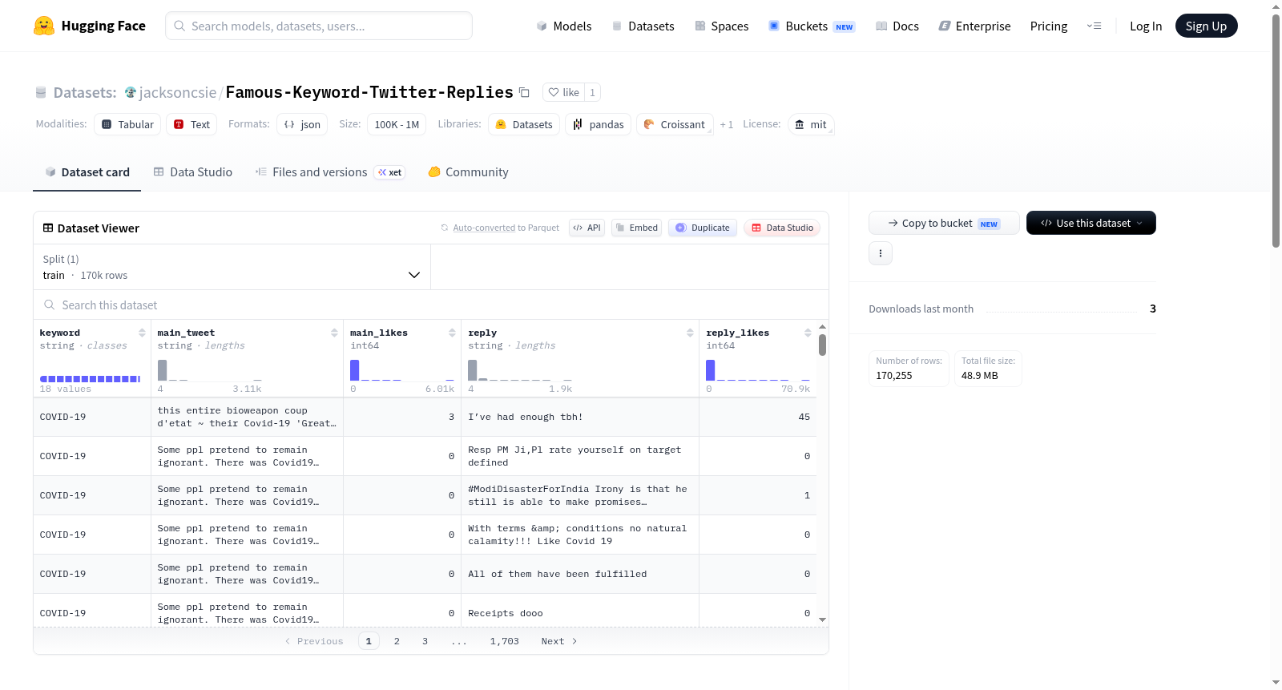
Task: Sort the main_likes column
Action: [x=452, y=333]
